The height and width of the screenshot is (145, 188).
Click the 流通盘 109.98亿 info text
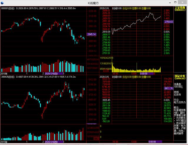point(178,86)
